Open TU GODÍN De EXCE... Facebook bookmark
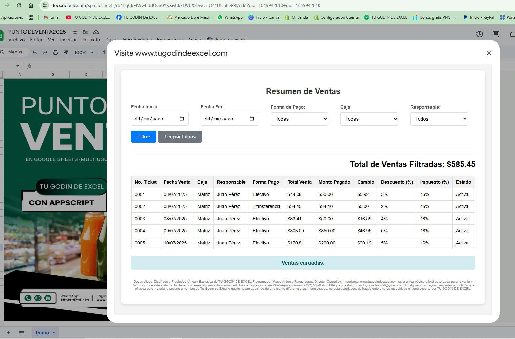The width and height of the screenshot is (515, 339). [139, 17]
